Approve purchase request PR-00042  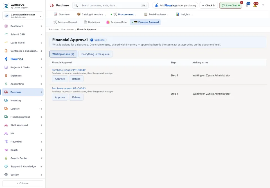(60, 79)
